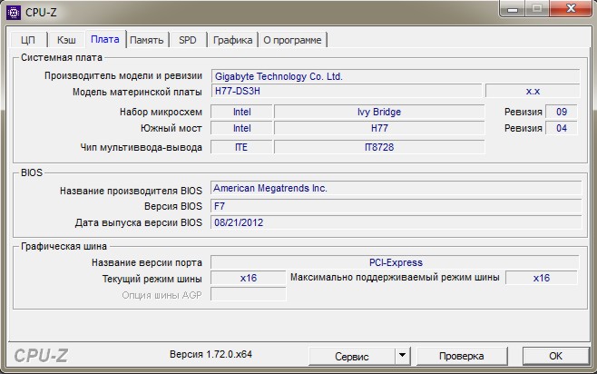597x374 pixels.
Task: Click the Производитель модели и ревизии label
Action: pyautogui.click(x=123, y=75)
